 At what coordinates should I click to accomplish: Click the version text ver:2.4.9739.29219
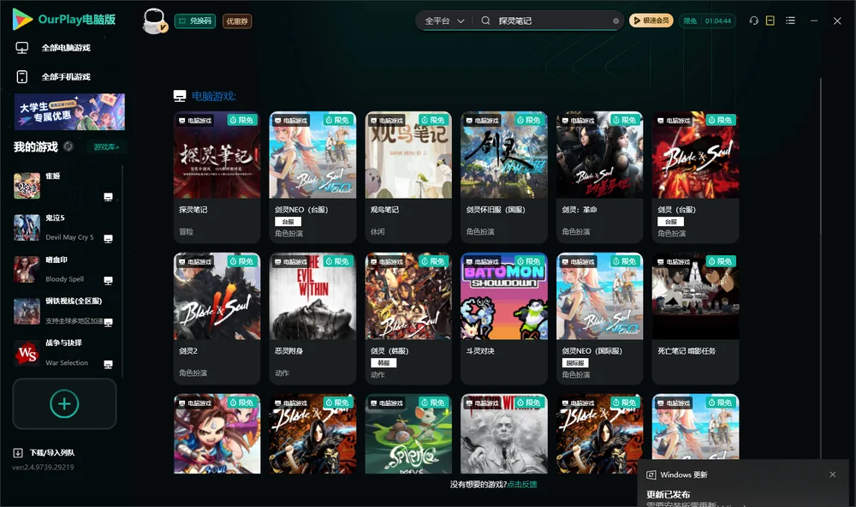pyautogui.click(x=43, y=467)
